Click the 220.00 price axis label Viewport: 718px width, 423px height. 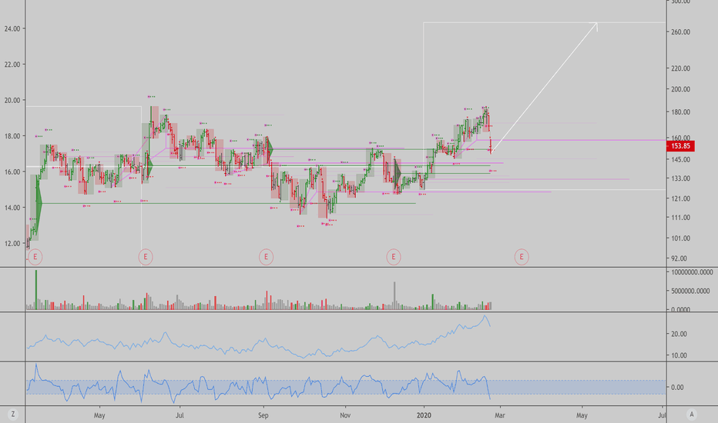680,68
